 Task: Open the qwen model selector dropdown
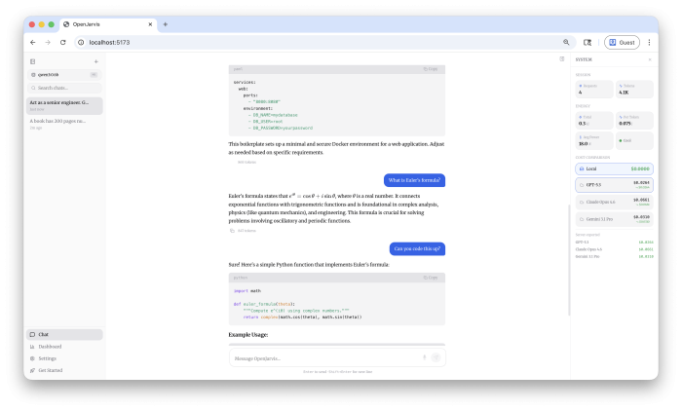click(64, 74)
